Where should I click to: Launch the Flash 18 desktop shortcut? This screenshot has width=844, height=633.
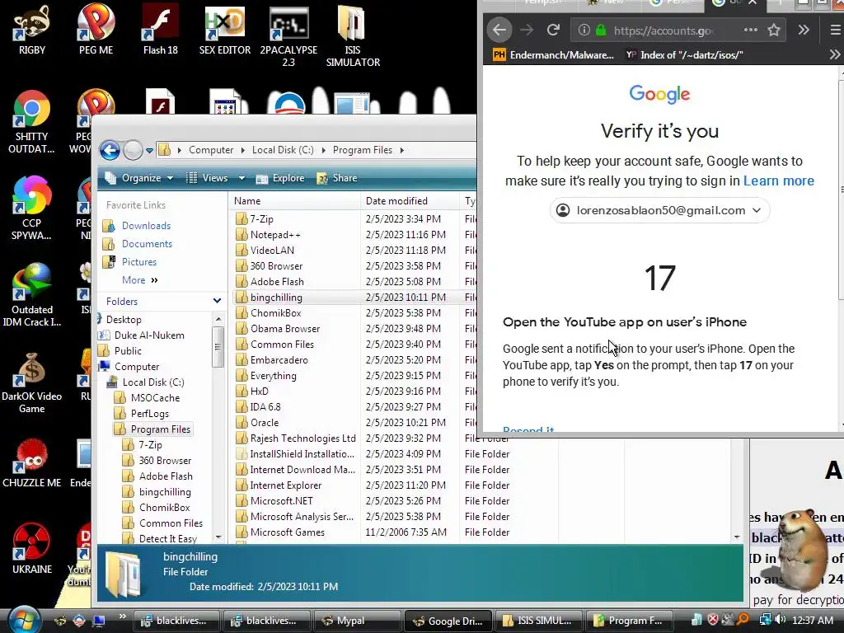click(161, 30)
